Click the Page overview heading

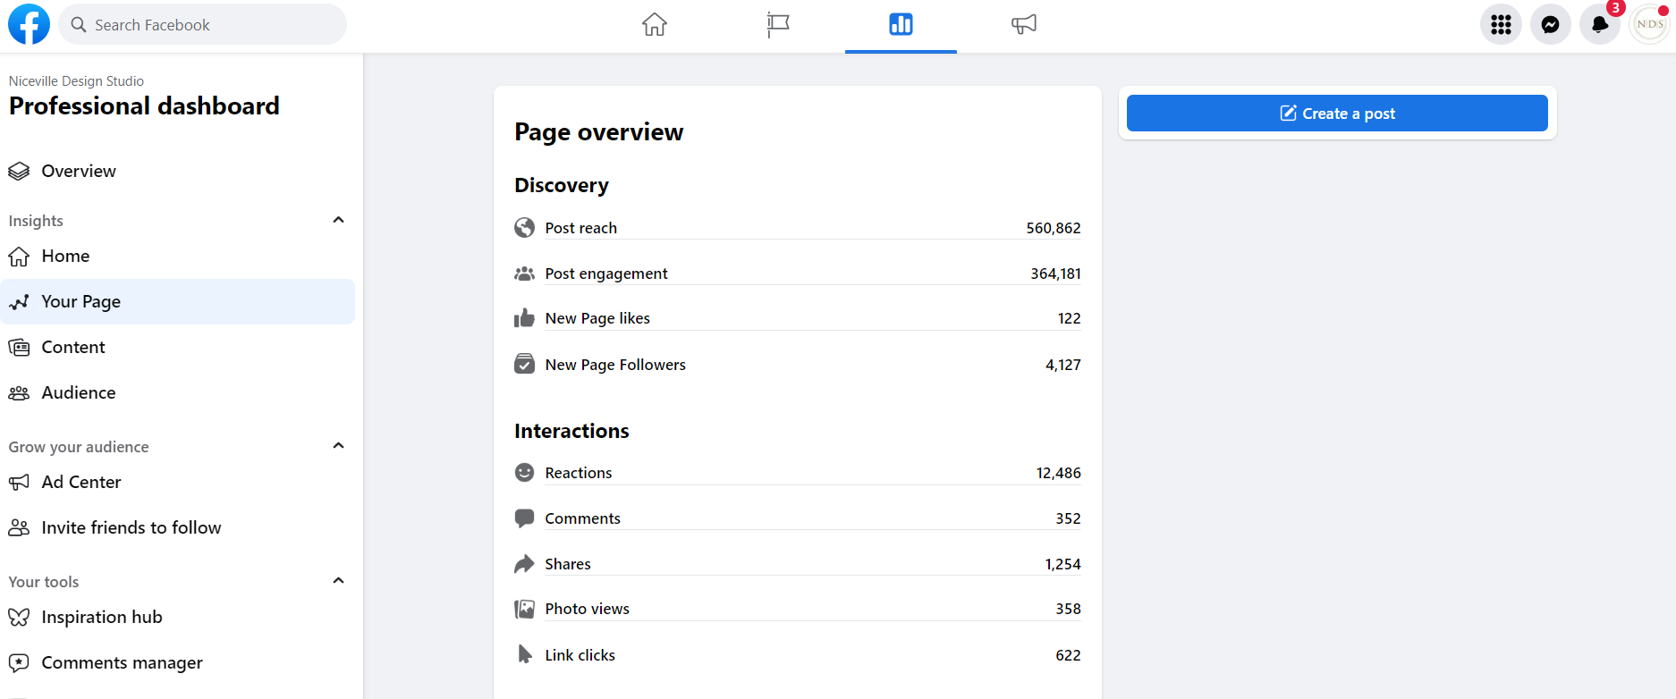[x=598, y=132]
